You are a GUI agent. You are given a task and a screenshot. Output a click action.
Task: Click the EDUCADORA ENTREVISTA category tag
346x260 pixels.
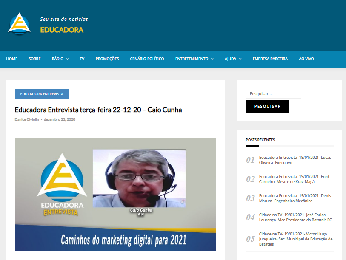pos(42,94)
